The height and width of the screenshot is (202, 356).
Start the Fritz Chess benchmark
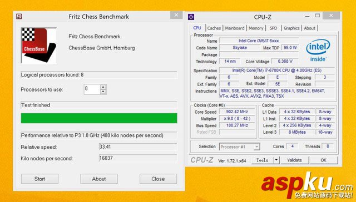pos(39,179)
